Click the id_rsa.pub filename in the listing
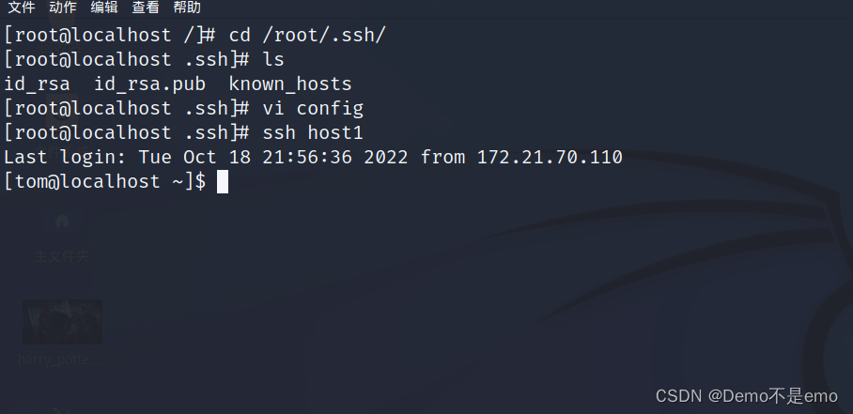The height and width of the screenshot is (414, 853). (150, 84)
